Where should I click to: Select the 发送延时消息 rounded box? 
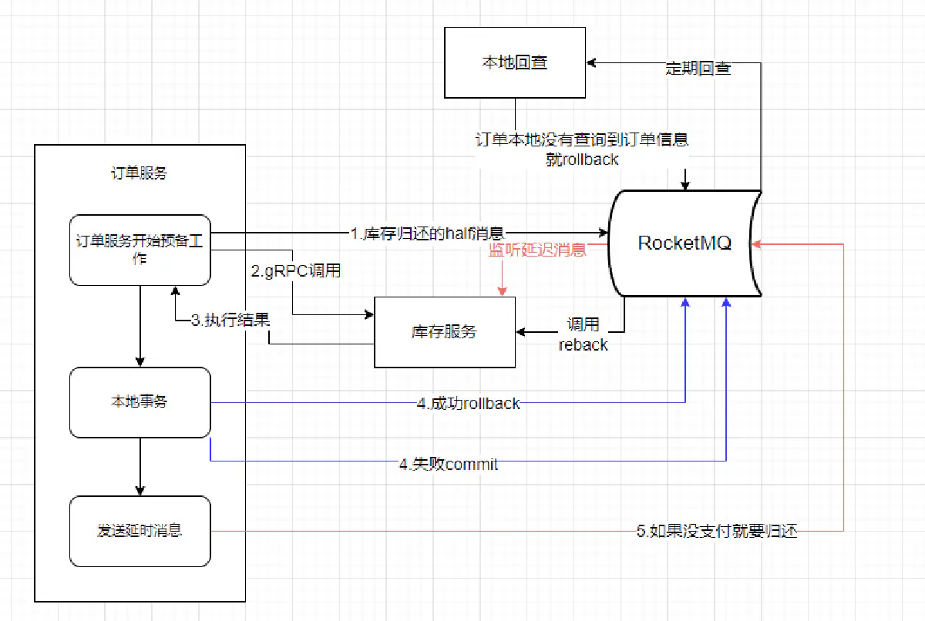coord(140,531)
